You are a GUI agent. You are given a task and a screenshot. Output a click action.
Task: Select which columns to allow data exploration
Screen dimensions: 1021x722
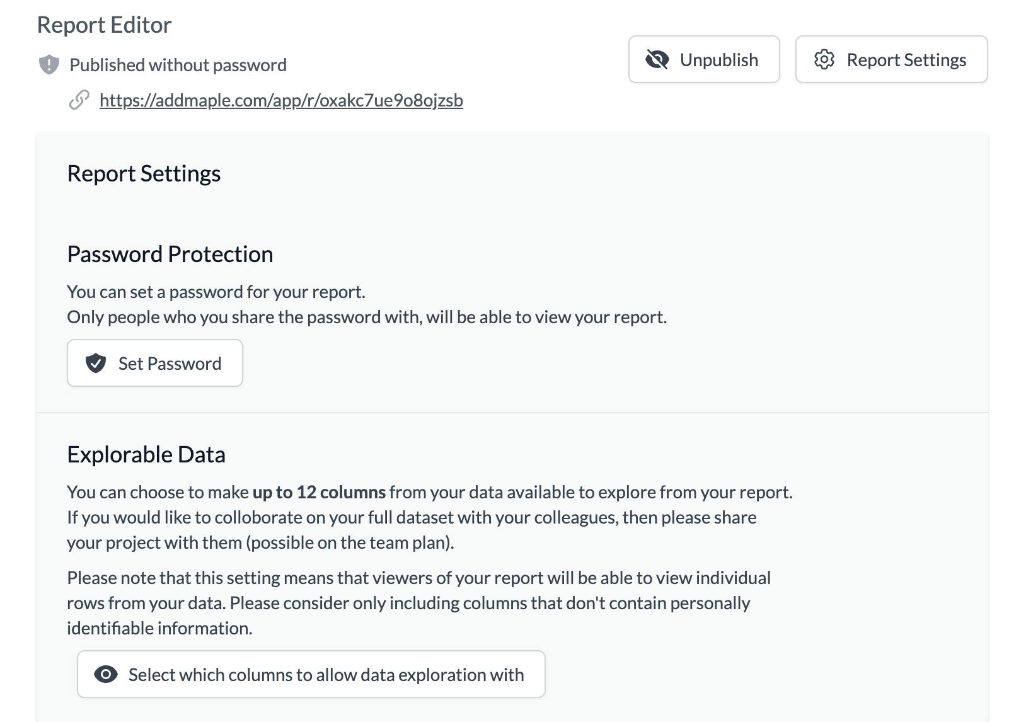point(311,675)
